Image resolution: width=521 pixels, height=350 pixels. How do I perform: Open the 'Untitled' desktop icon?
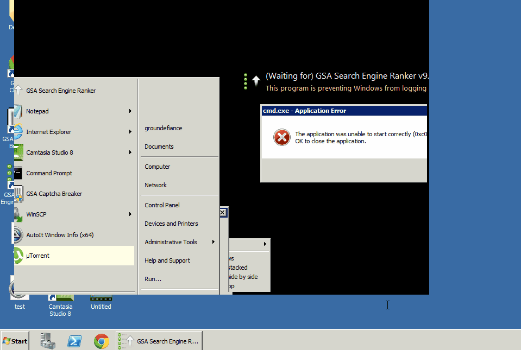tap(101, 303)
